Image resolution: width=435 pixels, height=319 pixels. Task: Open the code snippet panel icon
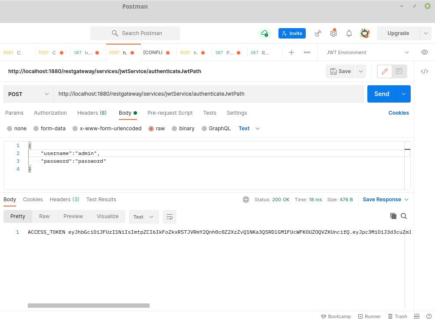[x=425, y=71]
